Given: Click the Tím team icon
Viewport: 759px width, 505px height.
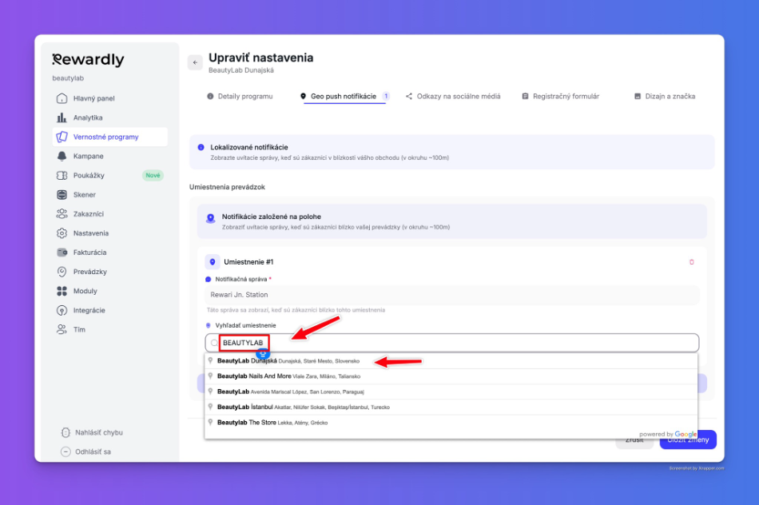Looking at the screenshot, I should click(x=62, y=329).
